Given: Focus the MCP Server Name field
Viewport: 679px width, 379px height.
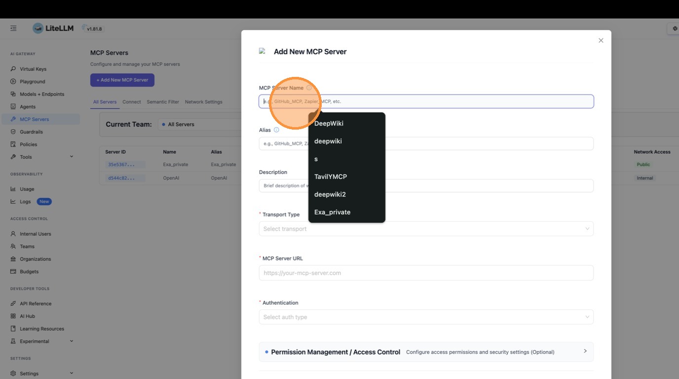Looking at the screenshot, I should point(426,102).
